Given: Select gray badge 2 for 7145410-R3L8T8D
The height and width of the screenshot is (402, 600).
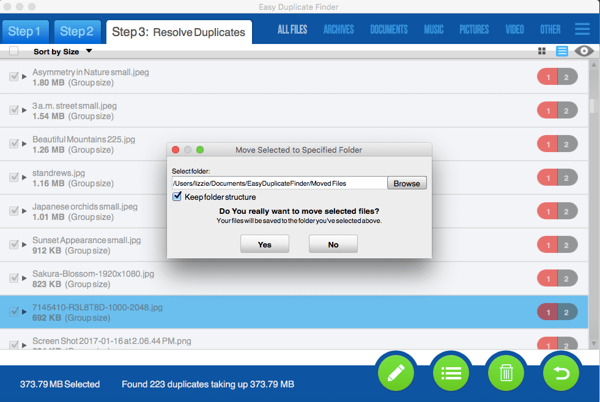Looking at the screenshot, I should click(568, 312).
